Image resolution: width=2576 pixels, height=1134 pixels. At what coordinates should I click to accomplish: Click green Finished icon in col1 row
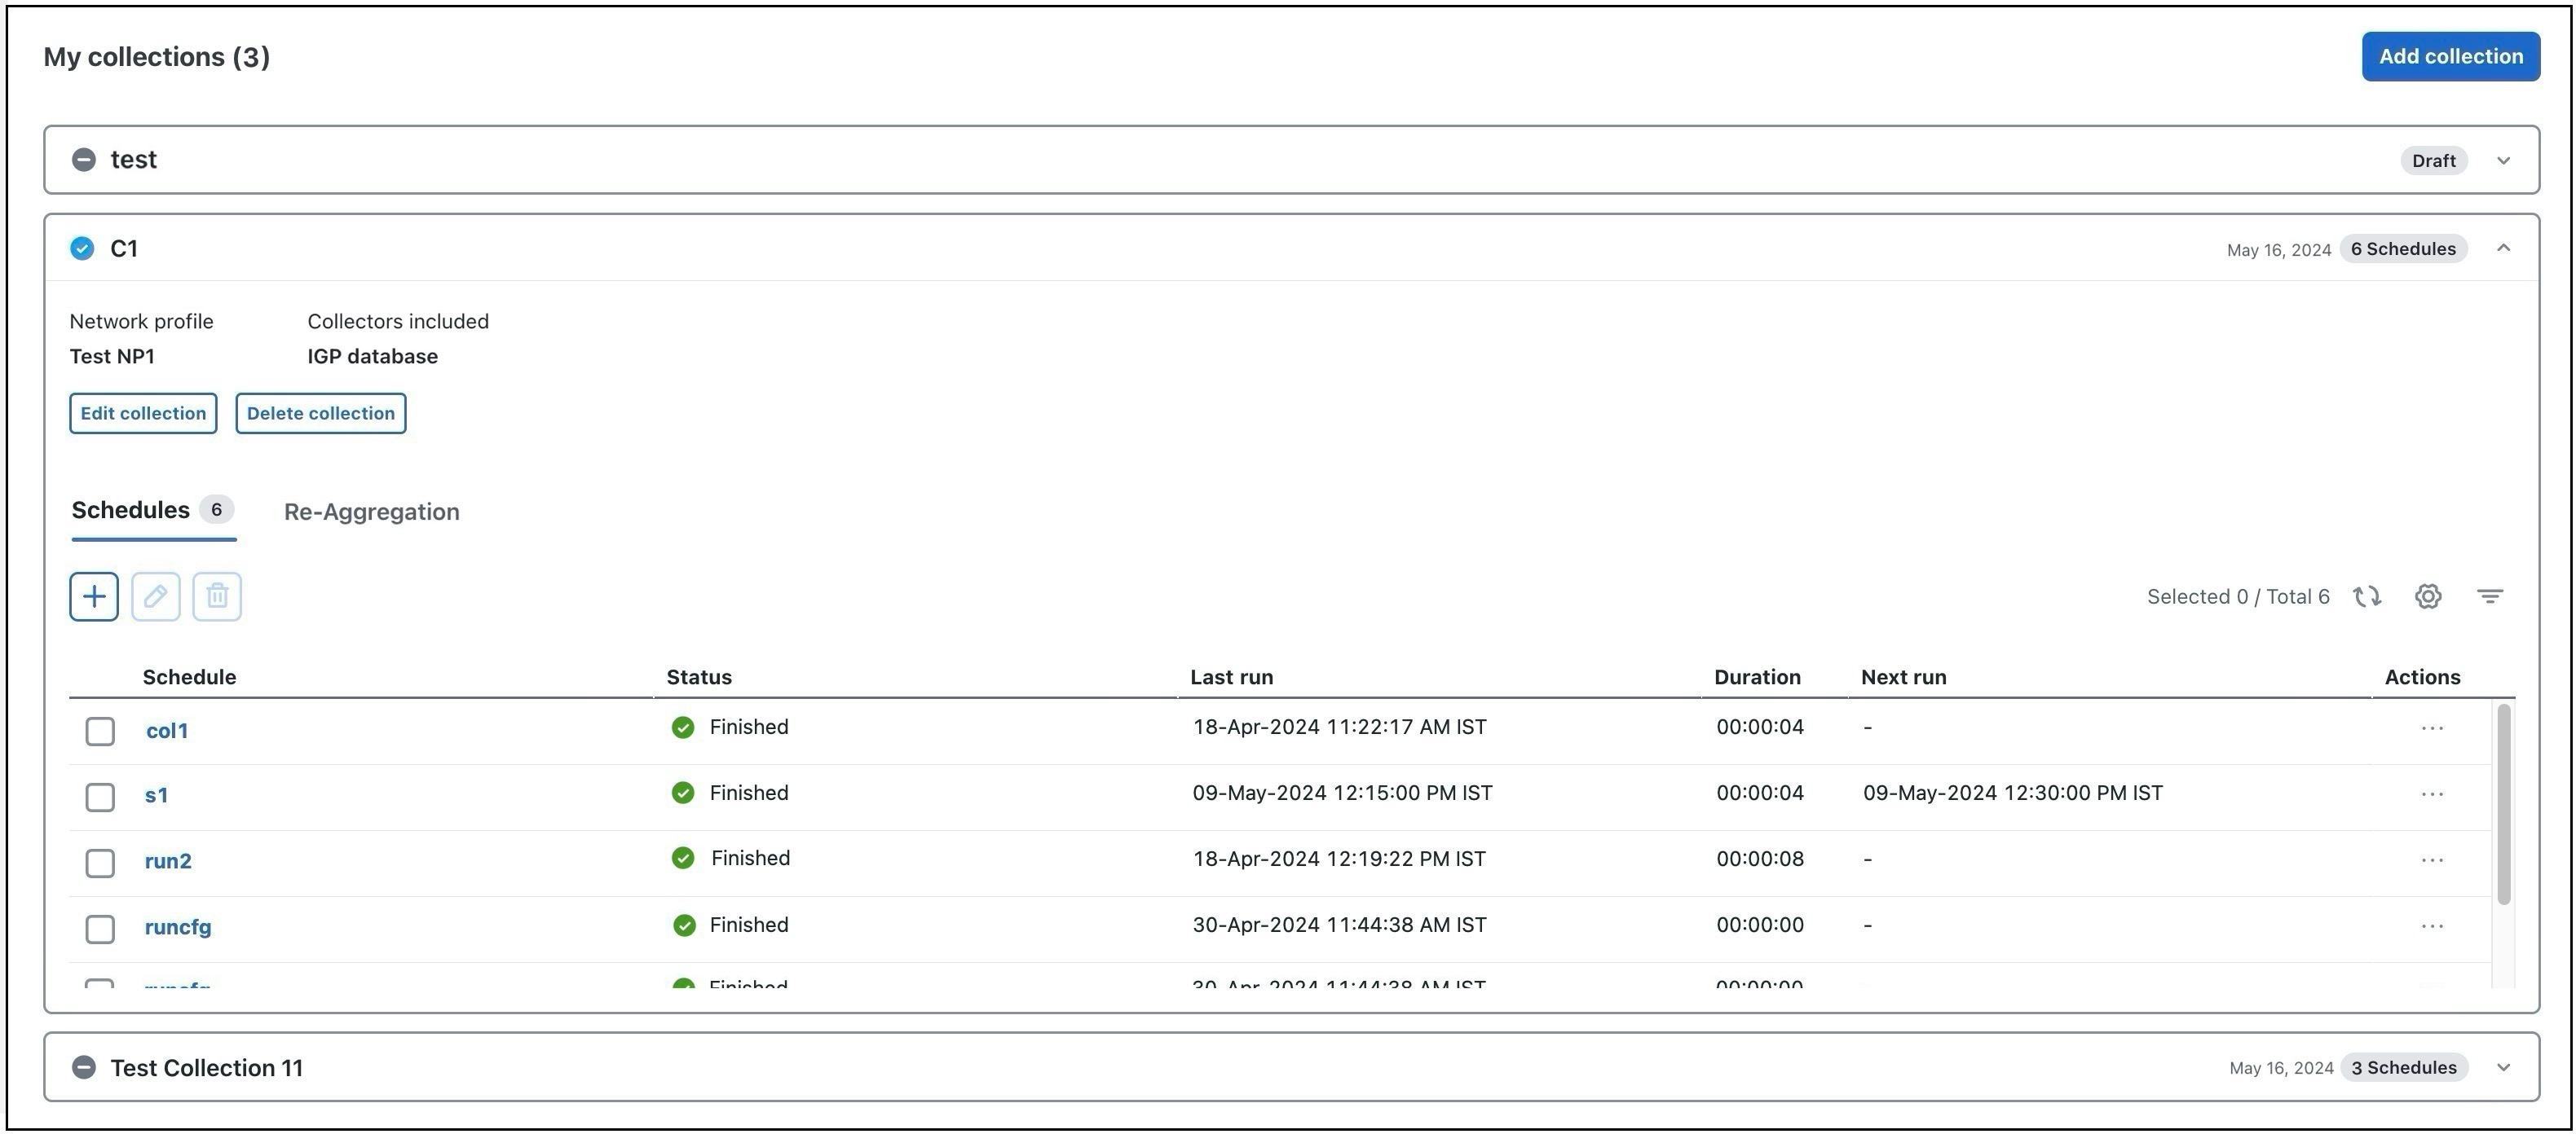pos(683,727)
